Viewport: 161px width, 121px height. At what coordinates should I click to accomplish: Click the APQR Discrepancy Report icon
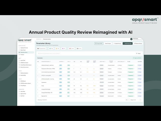[x=19, y=83]
